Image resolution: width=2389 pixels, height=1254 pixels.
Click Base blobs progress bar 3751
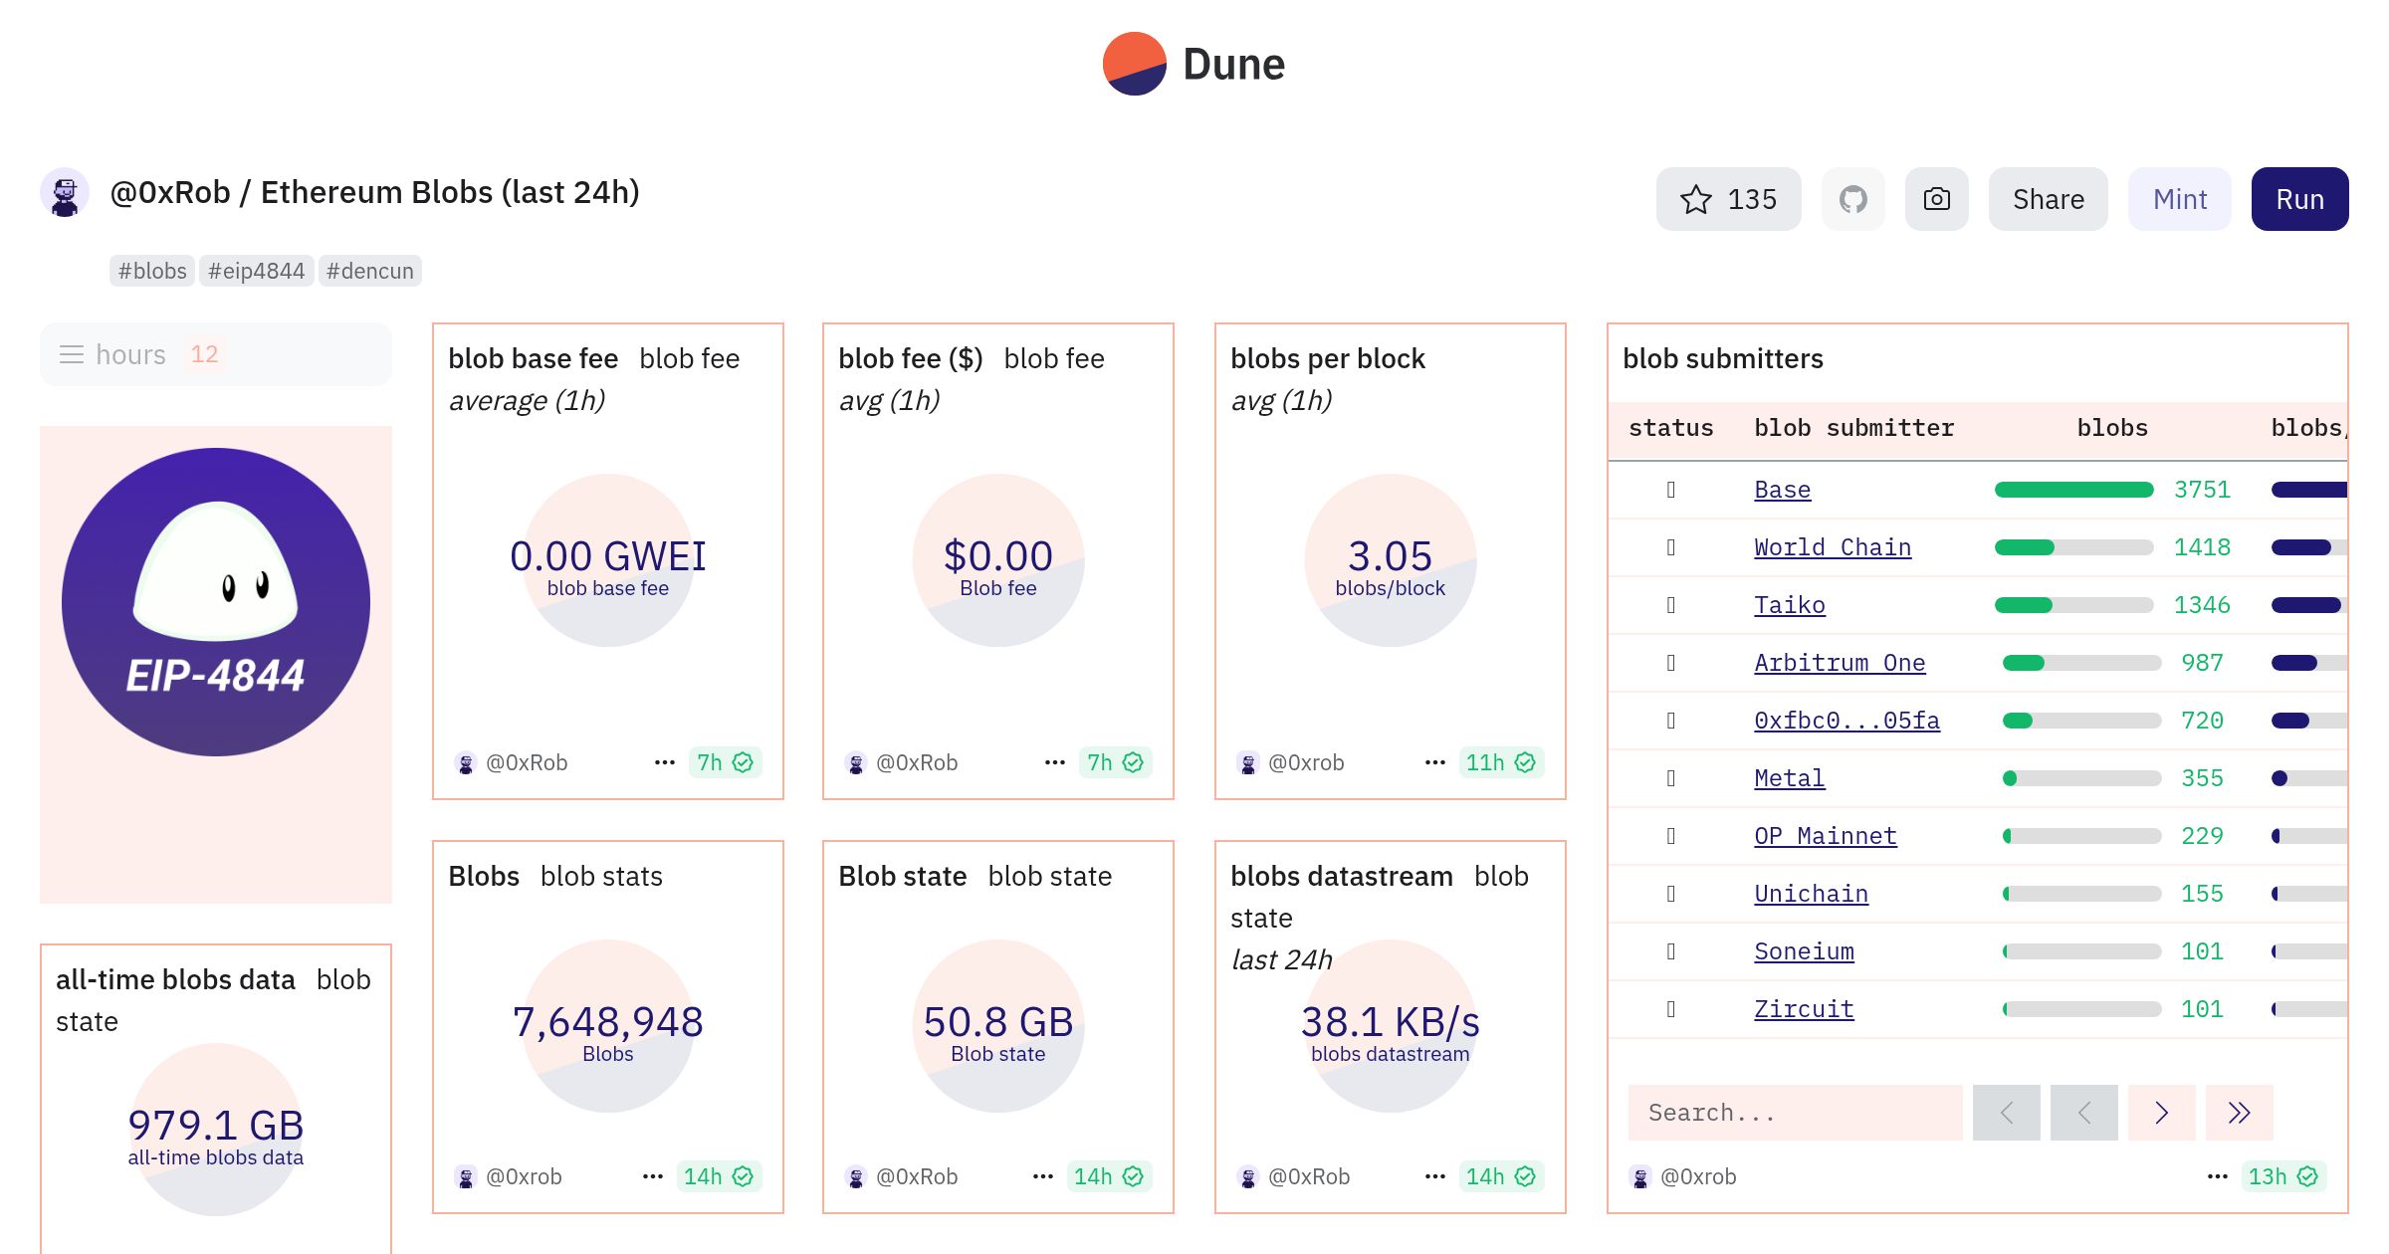pos(2074,490)
